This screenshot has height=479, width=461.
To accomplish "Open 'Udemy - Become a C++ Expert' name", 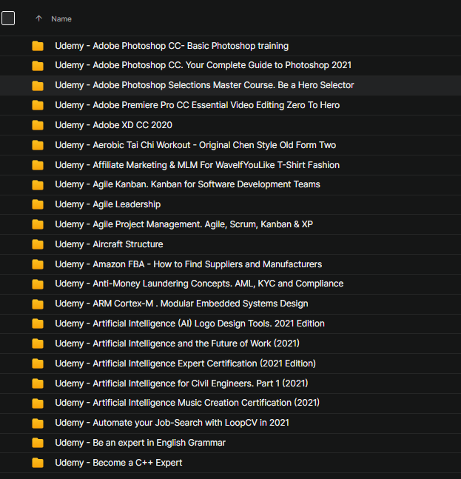I will pos(118,463).
